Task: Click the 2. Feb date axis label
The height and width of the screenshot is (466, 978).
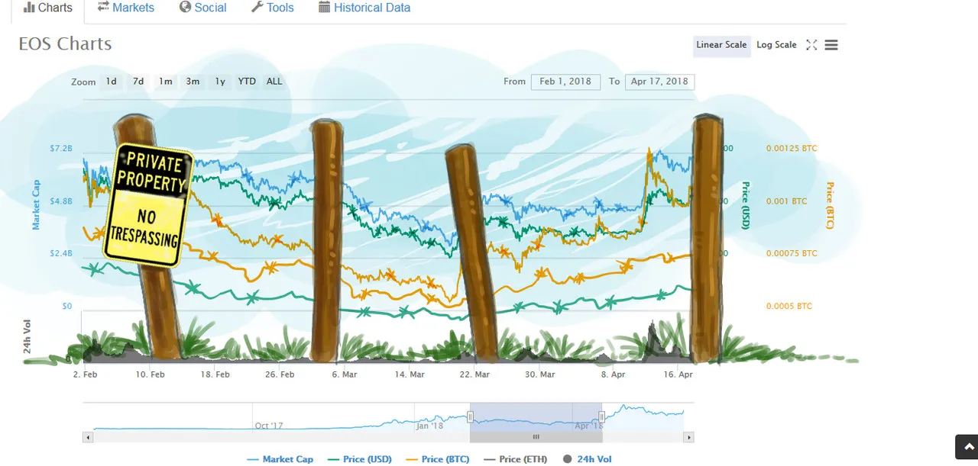Action: pos(85,374)
